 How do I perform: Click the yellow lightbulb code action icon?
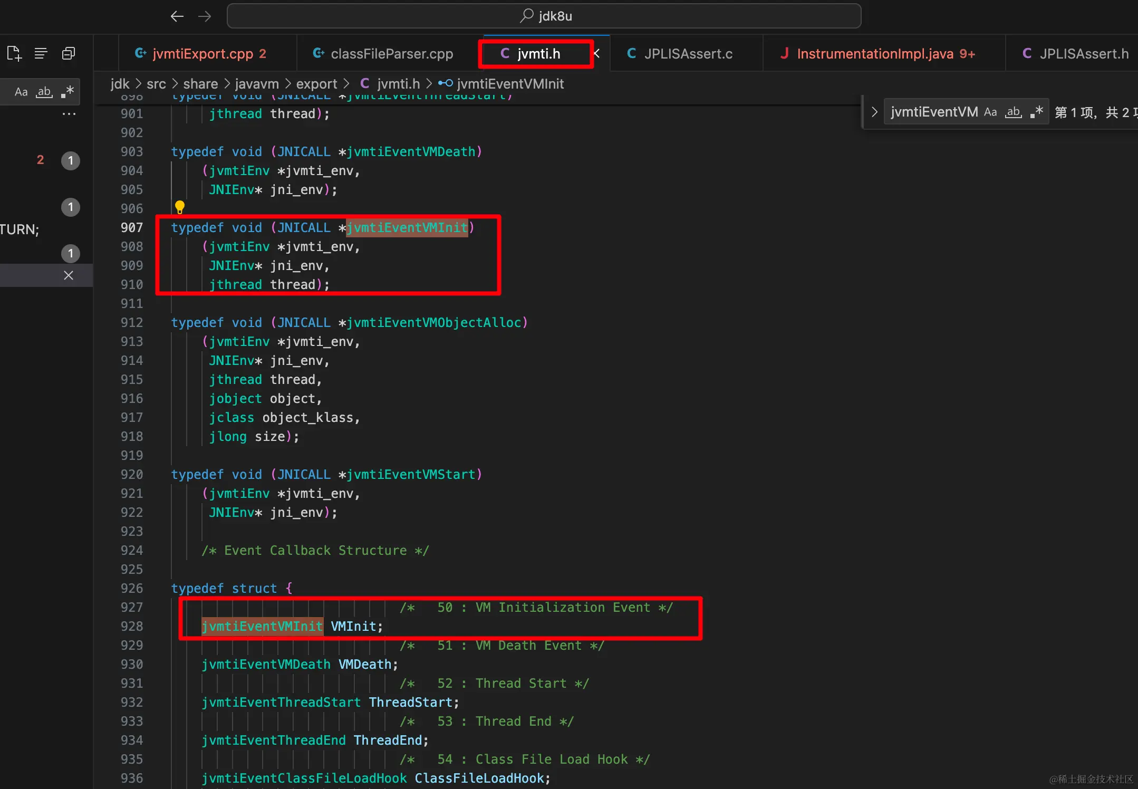click(x=180, y=207)
